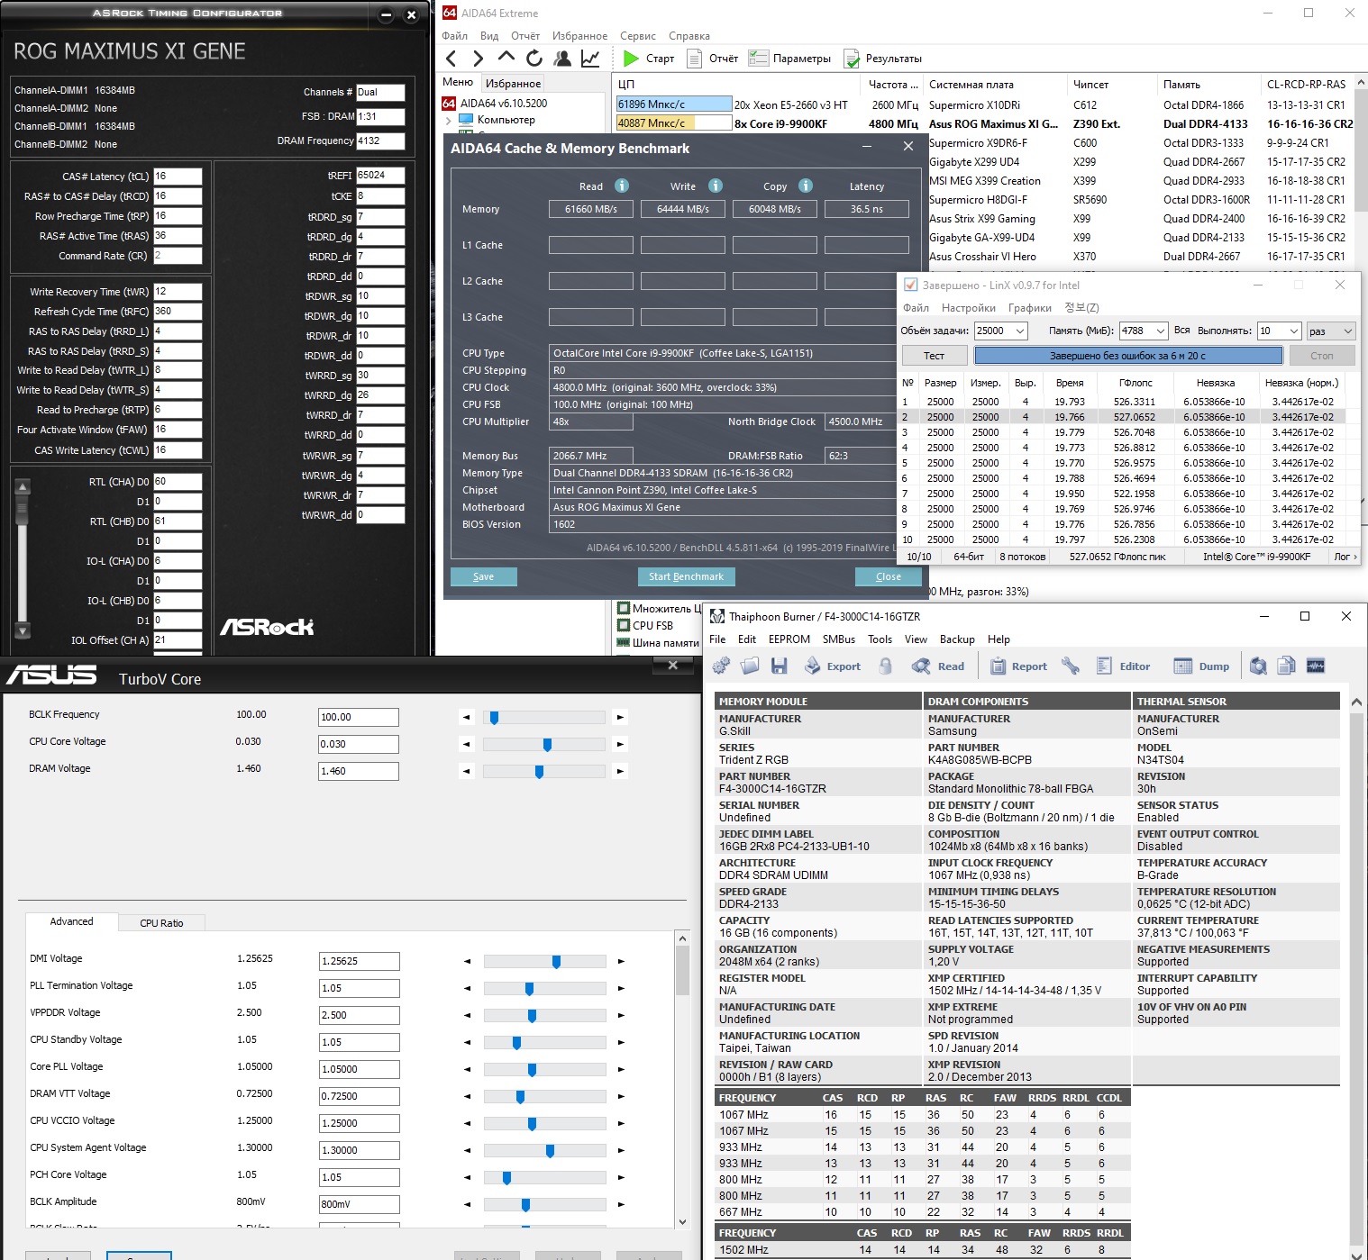1368x1260 pixels.
Task: Open Отчёт report in AIDA64 toolbar
Action: [x=713, y=59]
